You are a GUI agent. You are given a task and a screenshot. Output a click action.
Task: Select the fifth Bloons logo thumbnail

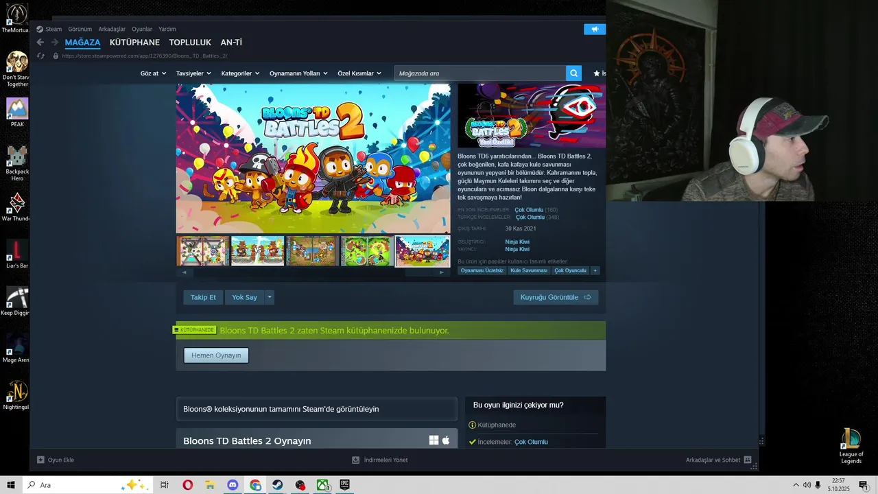click(423, 251)
